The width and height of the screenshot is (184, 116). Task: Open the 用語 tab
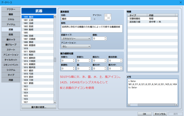pyautogui.click(x=11, y=80)
